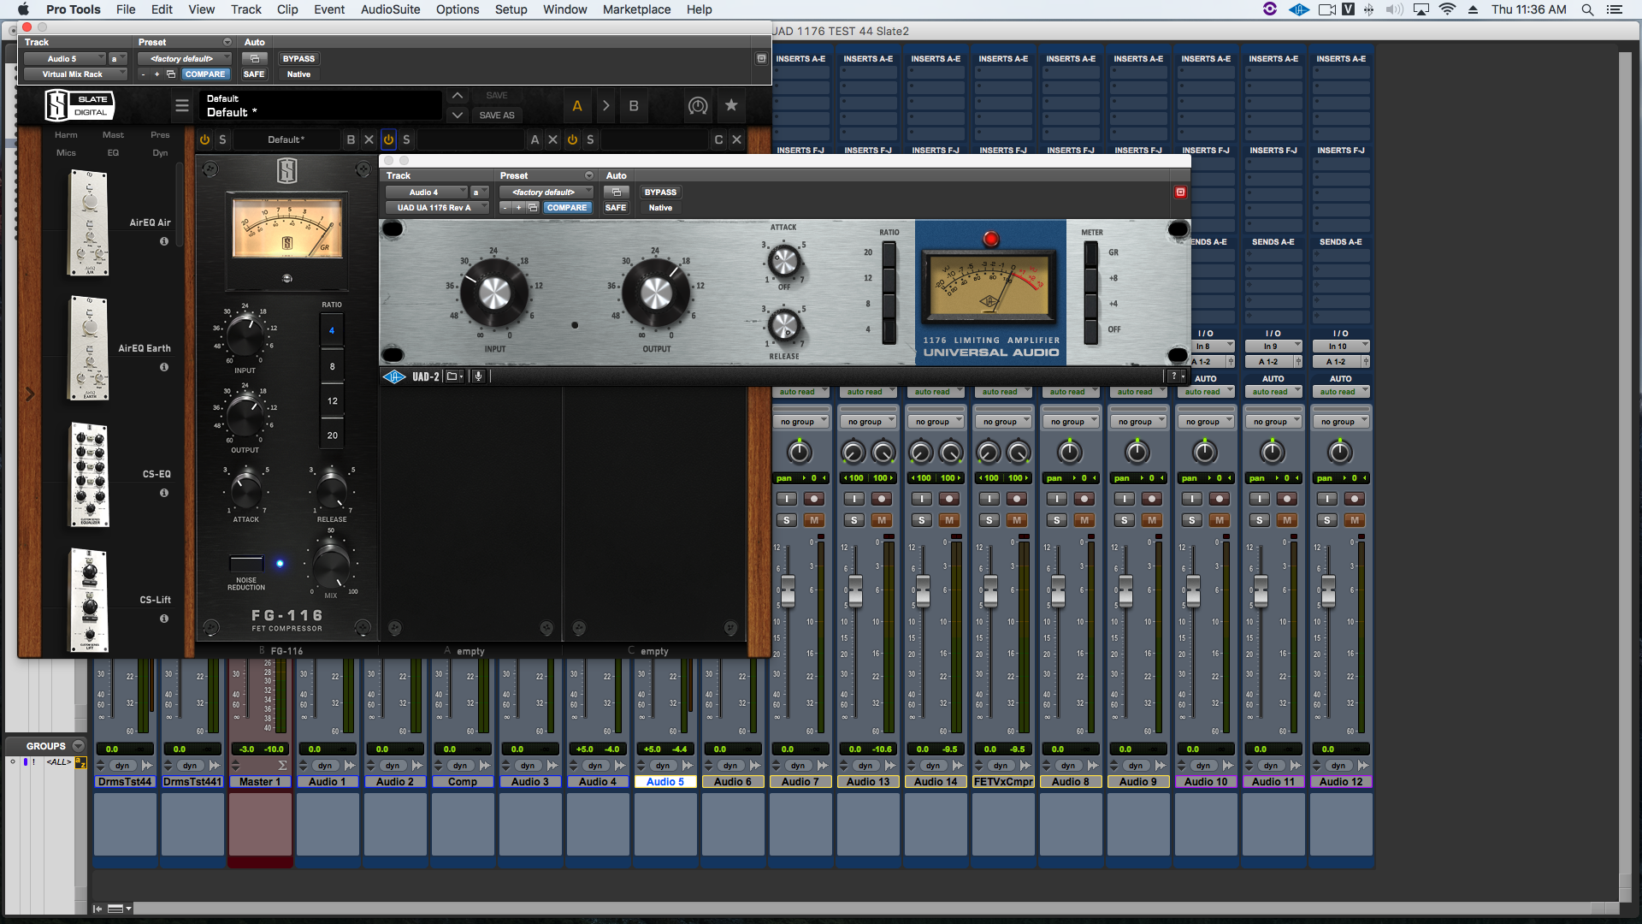Toggle BYPASS on the UAD 1176 plugin
Image resolution: width=1642 pixels, height=924 pixels.
tap(659, 192)
